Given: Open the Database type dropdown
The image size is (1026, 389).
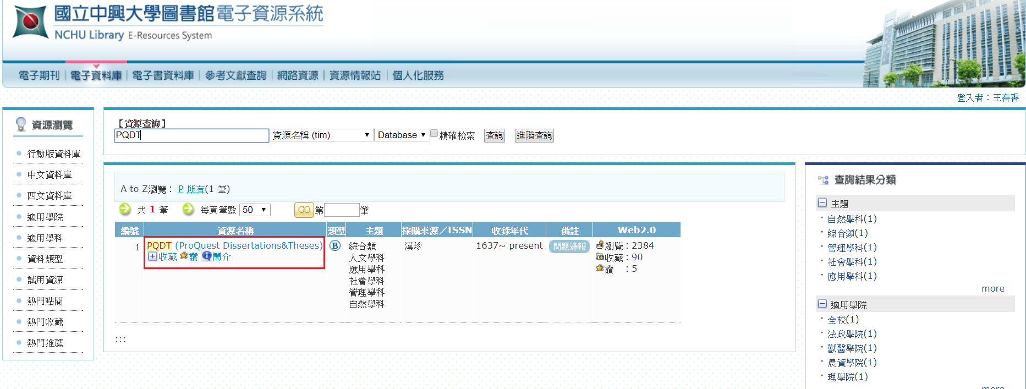Looking at the screenshot, I should click(x=402, y=135).
